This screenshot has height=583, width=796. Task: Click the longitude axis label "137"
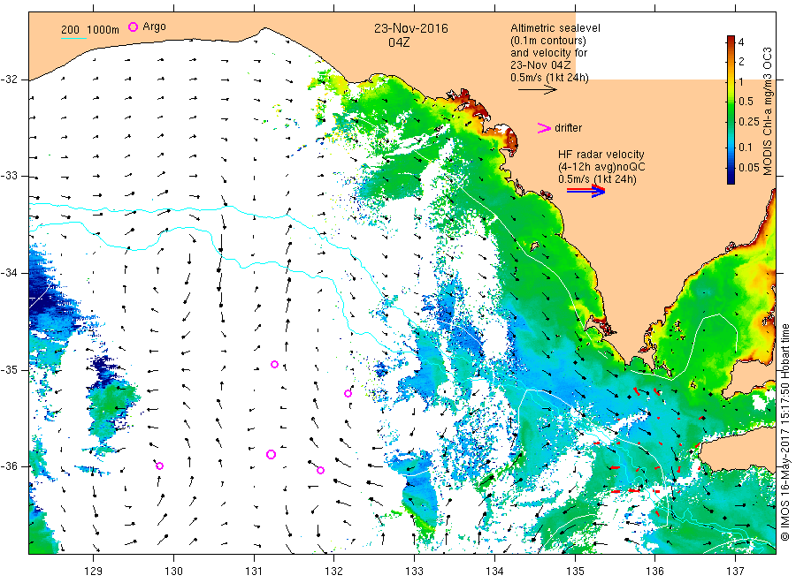click(735, 571)
